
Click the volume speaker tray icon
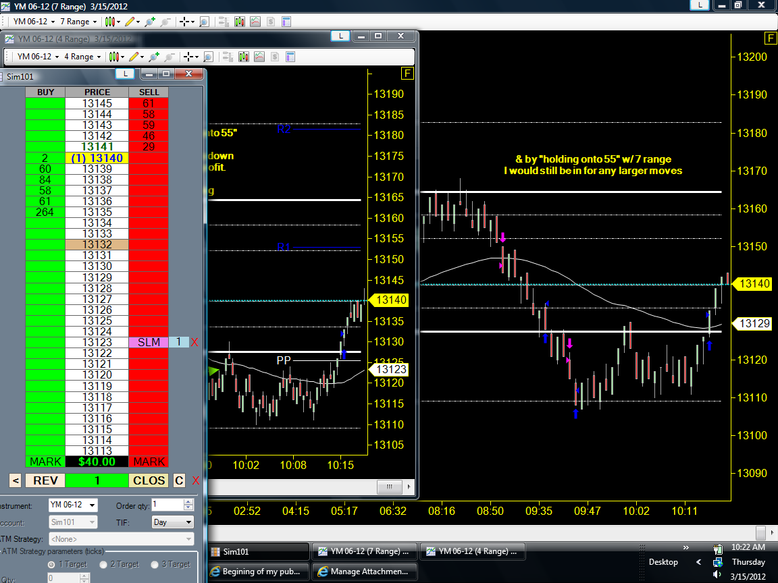[x=717, y=575]
